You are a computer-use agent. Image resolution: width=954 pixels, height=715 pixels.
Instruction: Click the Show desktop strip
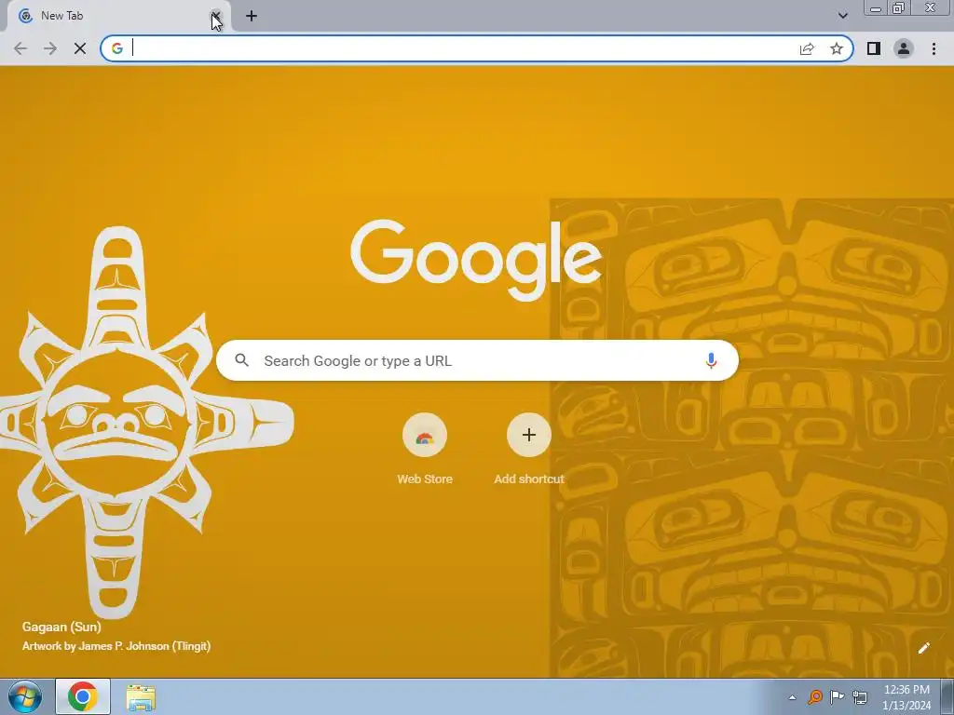tap(947, 696)
